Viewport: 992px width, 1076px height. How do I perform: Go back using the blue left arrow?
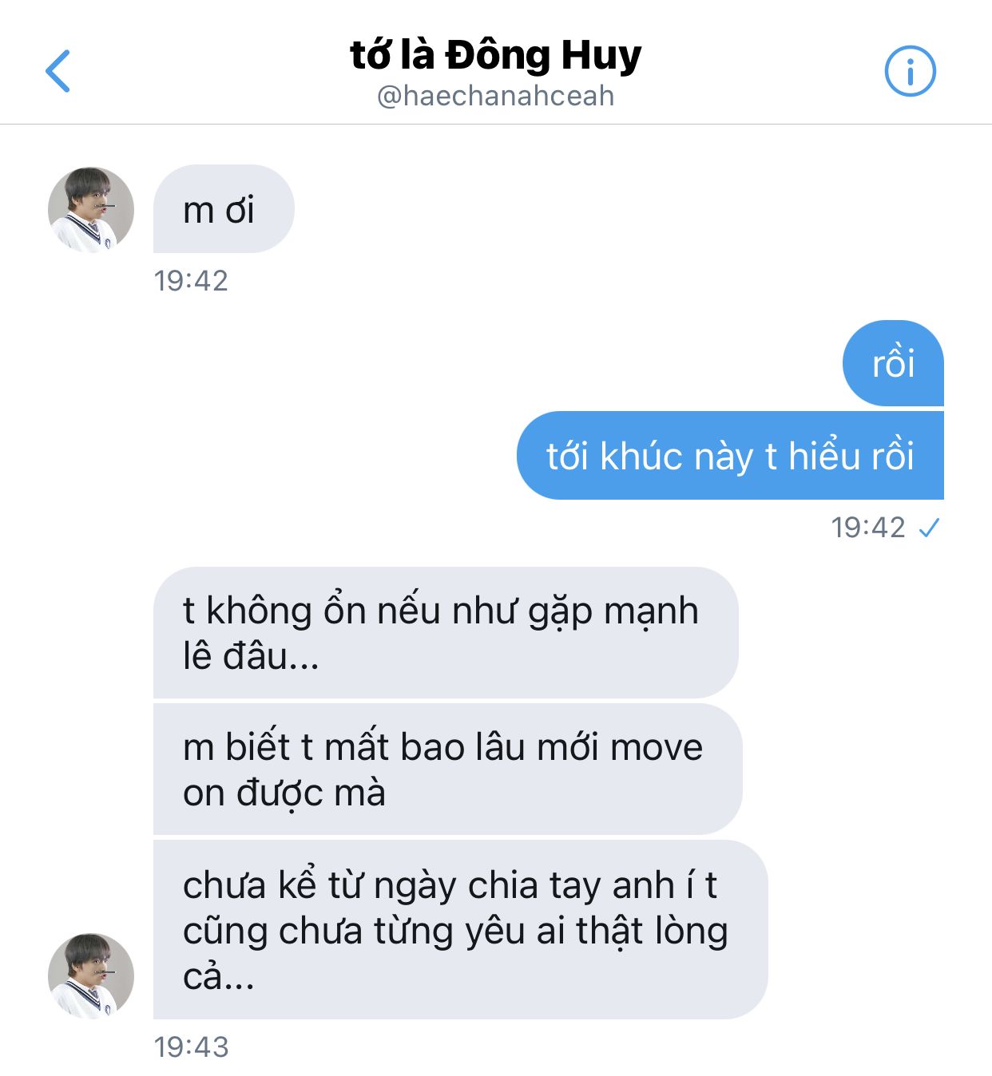(58, 71)
